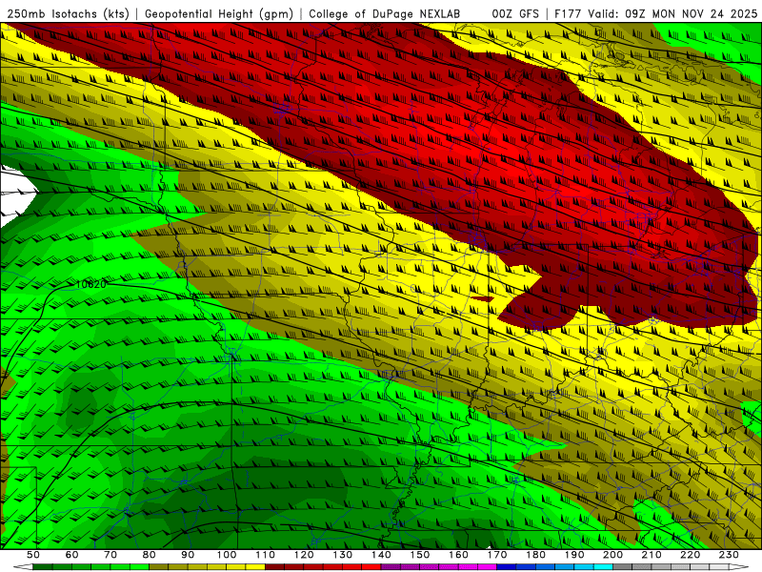Click the '10620' height contour label
Viewport: 762px width, 572px height.
click(x=91, y=284)
